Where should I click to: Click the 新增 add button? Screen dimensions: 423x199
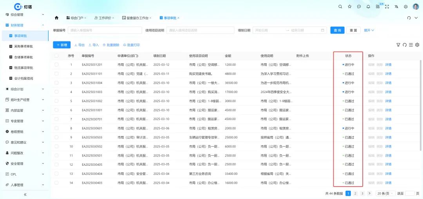62,45
